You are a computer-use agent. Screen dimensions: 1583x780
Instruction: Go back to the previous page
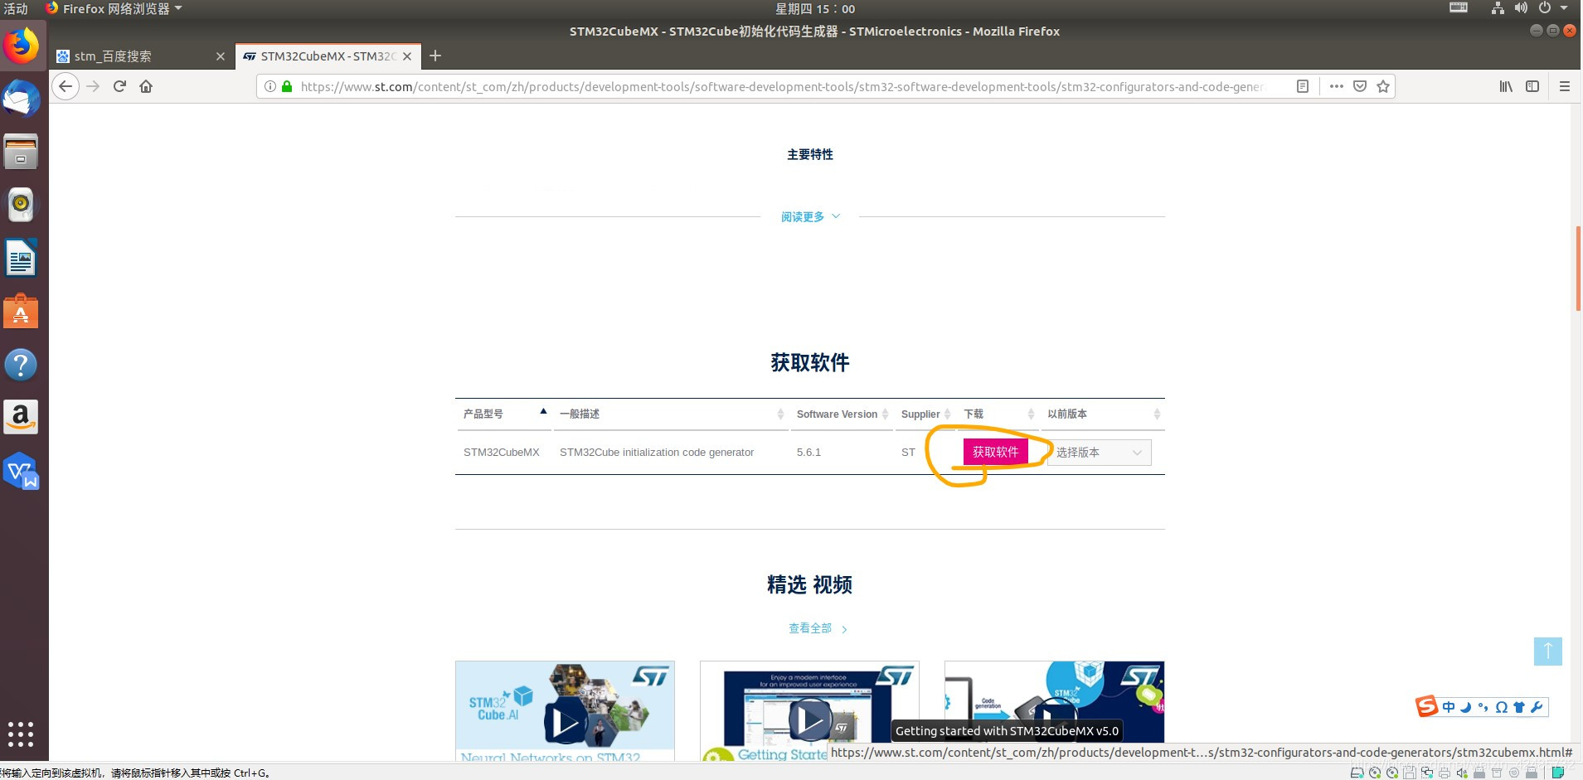[x=66, y=86]
